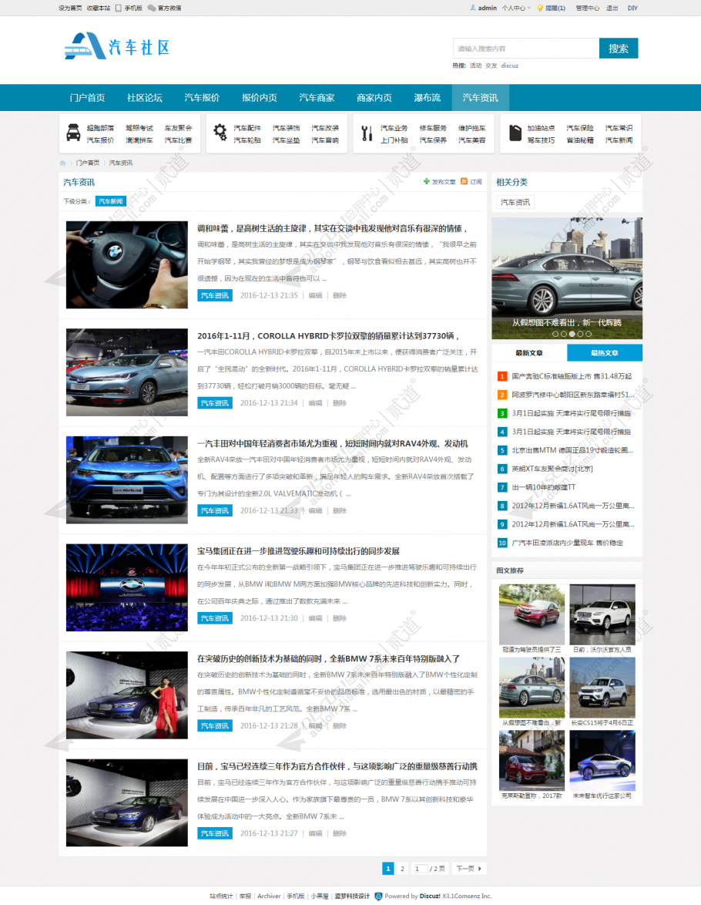Open 国产奔驰C标准轴距版上市 ranked article
This screenshot has width=701, height=905.
click(571, 376)
